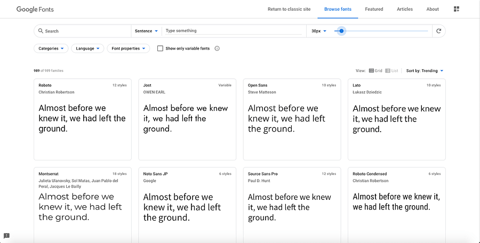
Task: Open Return to classic site
Action: click(289, 9)
